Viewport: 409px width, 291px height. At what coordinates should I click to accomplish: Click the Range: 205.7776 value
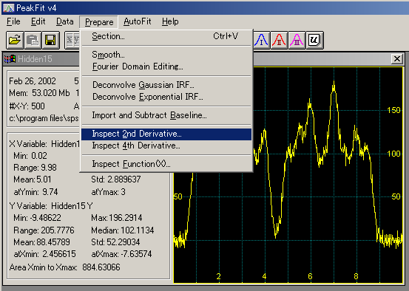pyautogui.click(x=44, y=230)
